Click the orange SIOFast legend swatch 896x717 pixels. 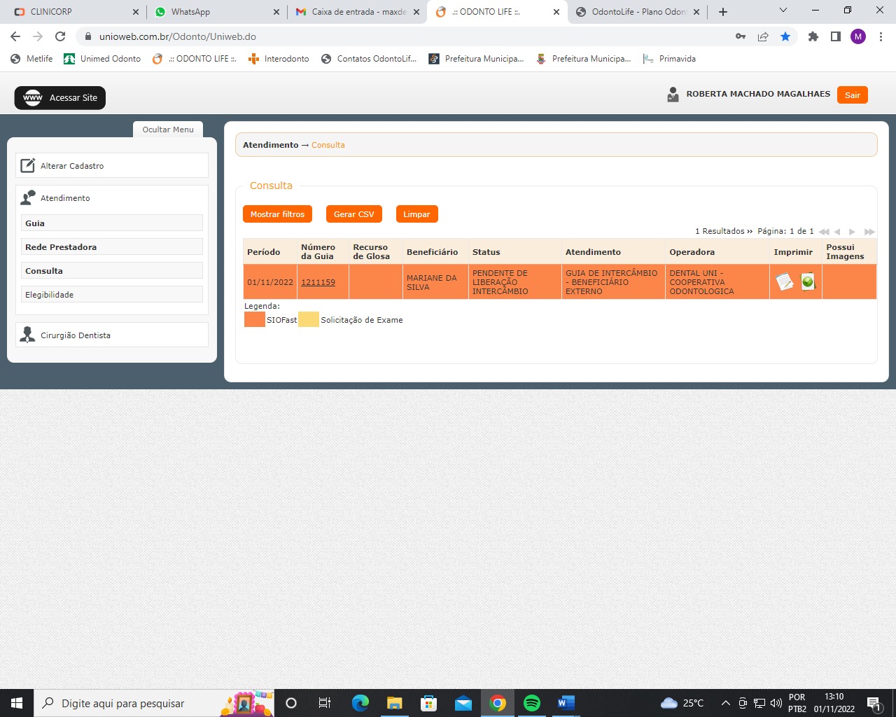(254, 320)
